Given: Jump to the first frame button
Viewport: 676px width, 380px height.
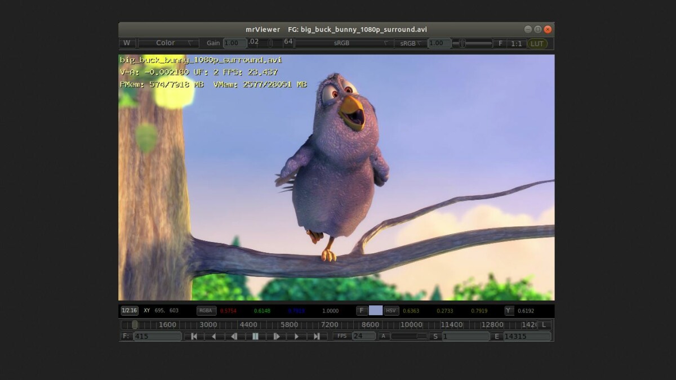Looking at the screenshot, I should tap(194, 336).
